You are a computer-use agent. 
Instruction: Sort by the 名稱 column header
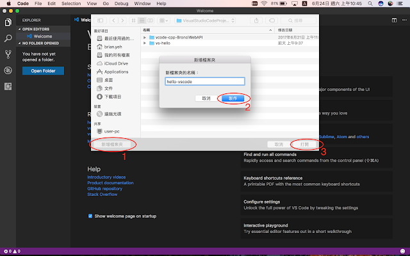(208, 30)
